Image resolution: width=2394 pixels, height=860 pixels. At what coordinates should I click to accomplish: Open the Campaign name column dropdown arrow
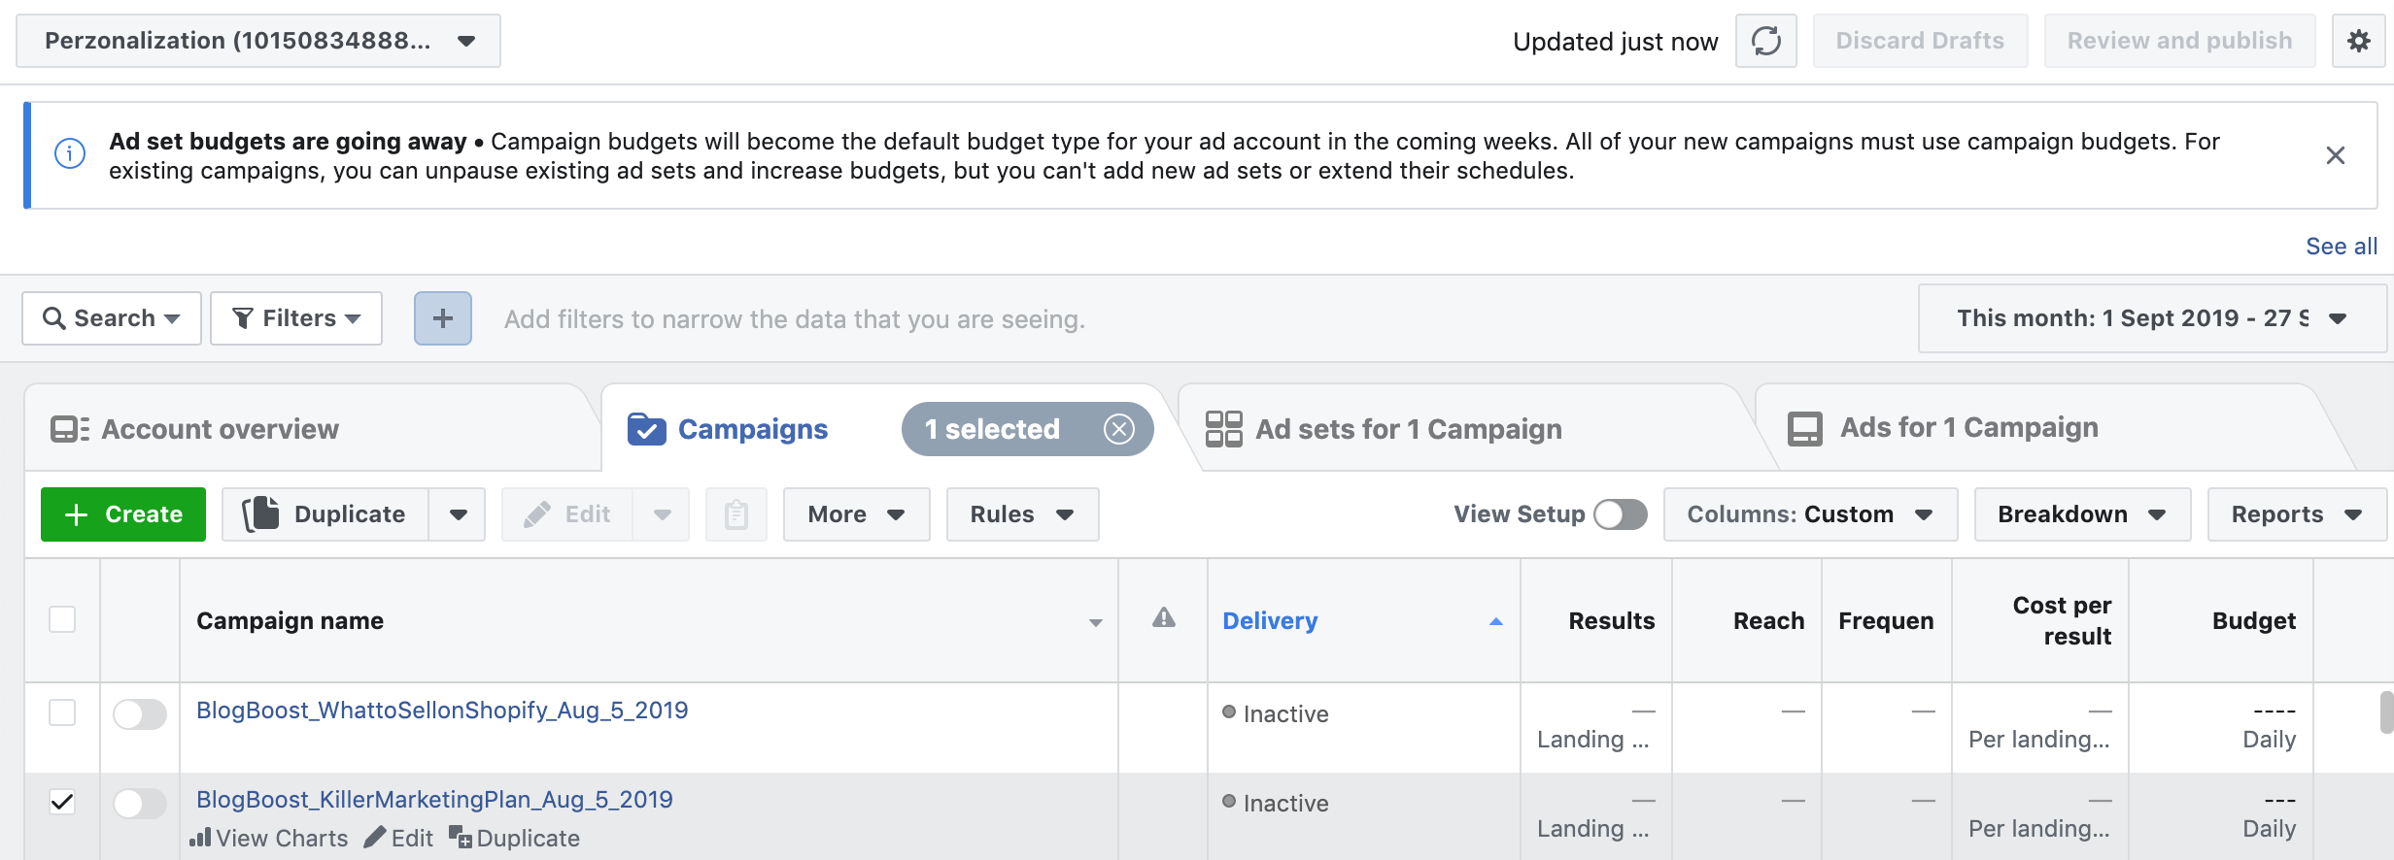(x=1095, y=622)
